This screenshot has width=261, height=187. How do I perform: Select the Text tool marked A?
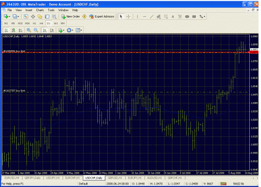pyautogui.click(x=173, y=16)
